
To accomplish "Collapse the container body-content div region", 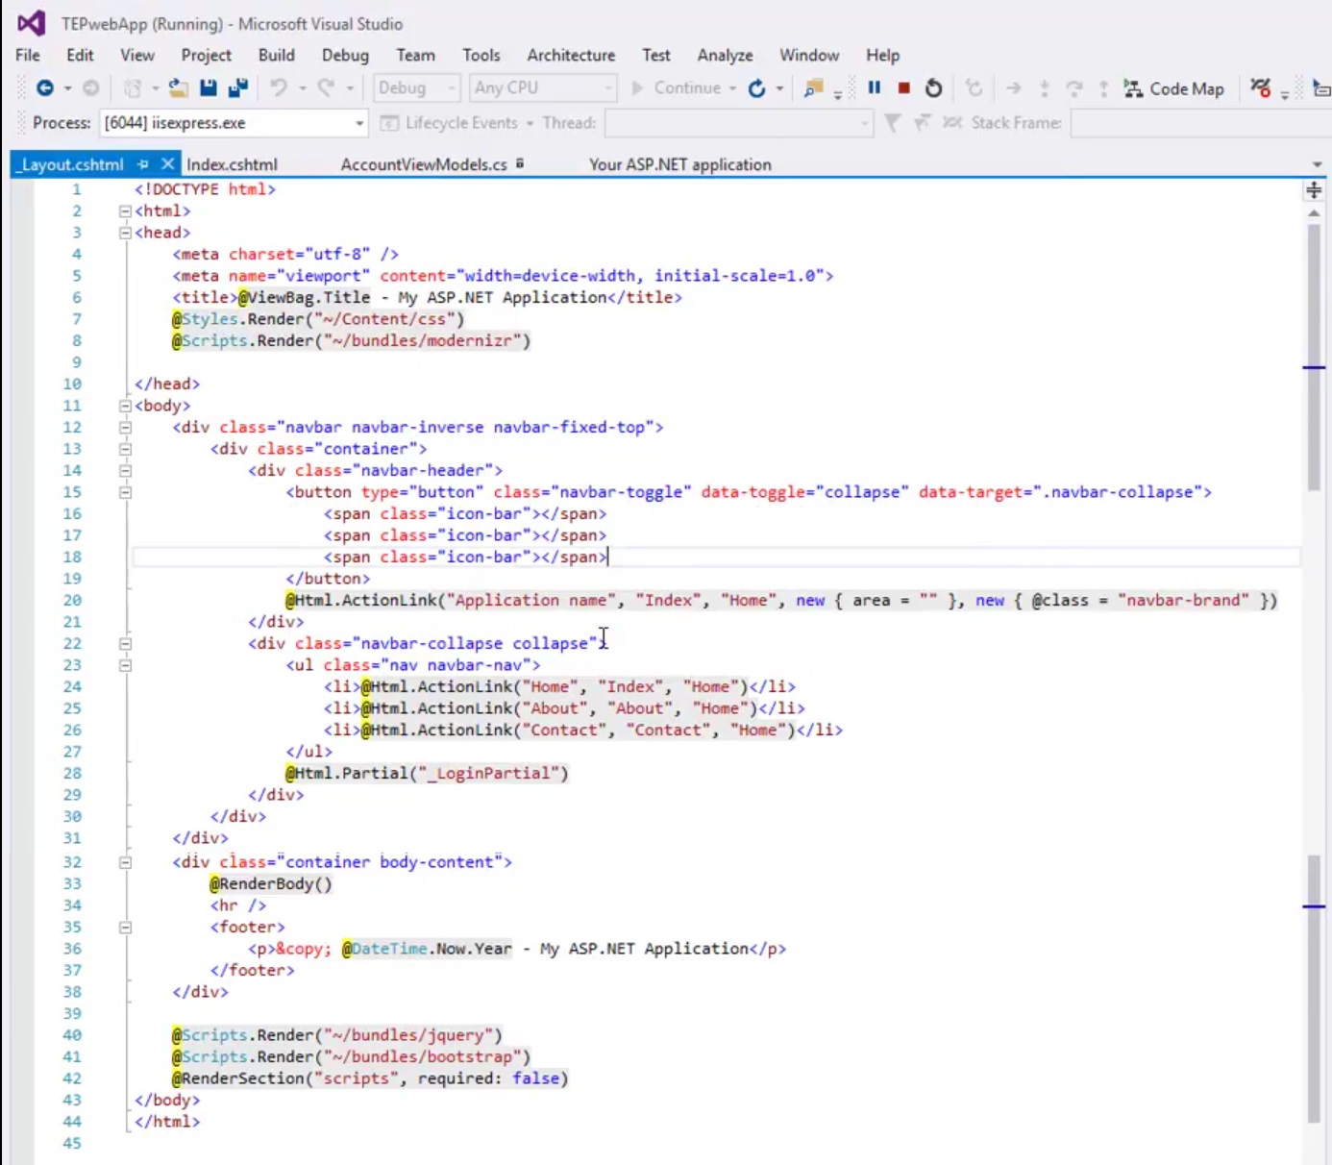I will point(125,862).
